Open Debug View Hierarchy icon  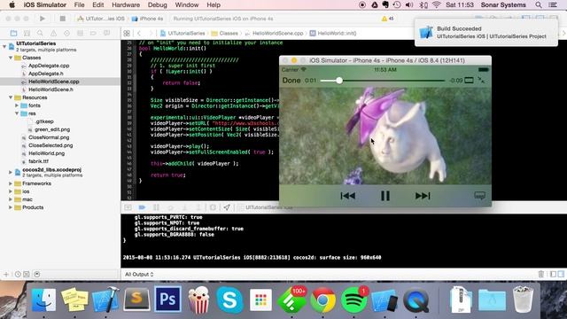213,207
